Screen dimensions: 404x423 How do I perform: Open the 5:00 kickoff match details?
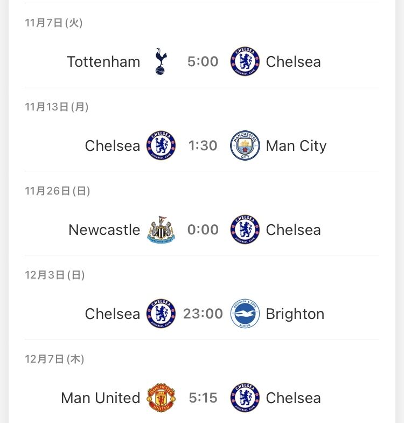click(x=203, y=61)
